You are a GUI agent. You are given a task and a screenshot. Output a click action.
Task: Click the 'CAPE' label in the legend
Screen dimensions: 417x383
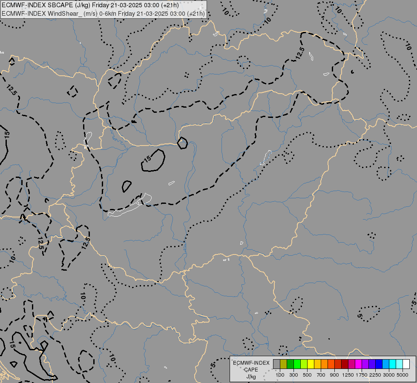tap(251, 370)
